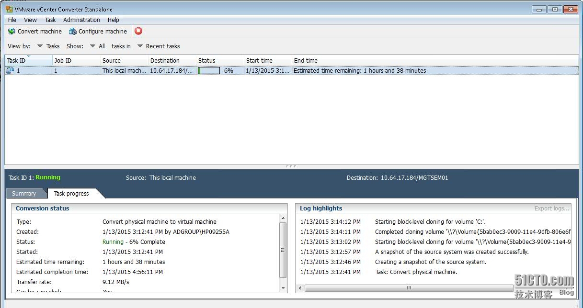This screenshot has height=308, width=583.
Task: Click the 1/13/2015 3:14:12 PM log timestamp
Action: 331,222
